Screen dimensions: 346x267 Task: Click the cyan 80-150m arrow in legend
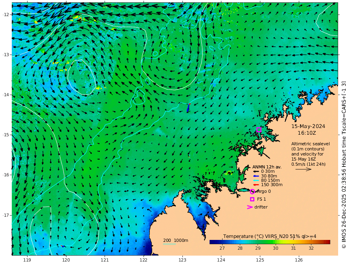point(256,181)
